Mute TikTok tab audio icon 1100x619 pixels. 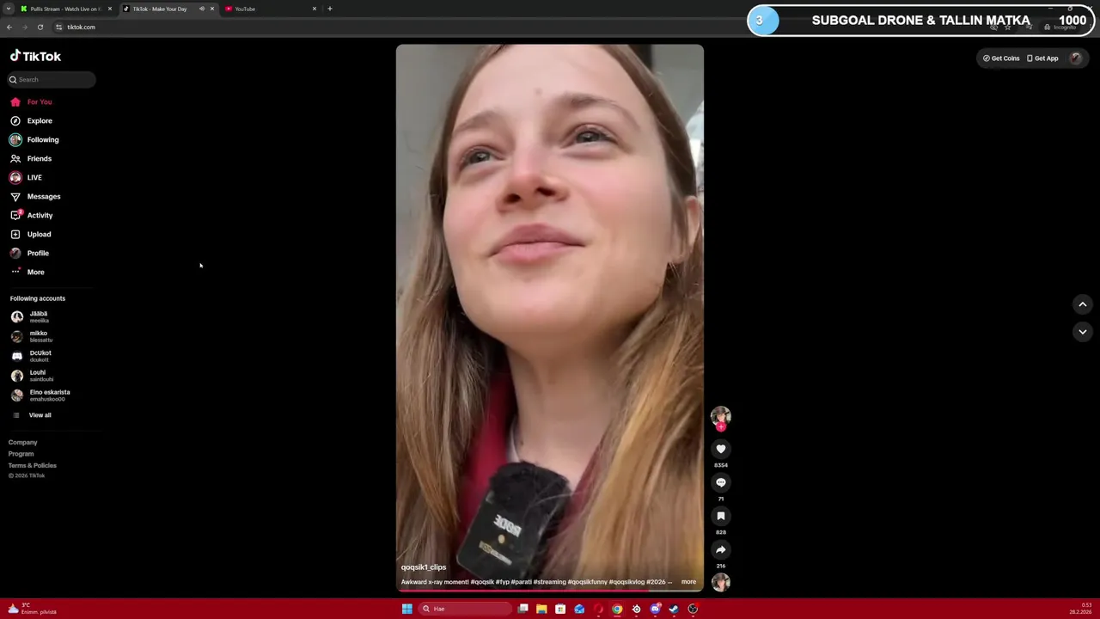202,9
